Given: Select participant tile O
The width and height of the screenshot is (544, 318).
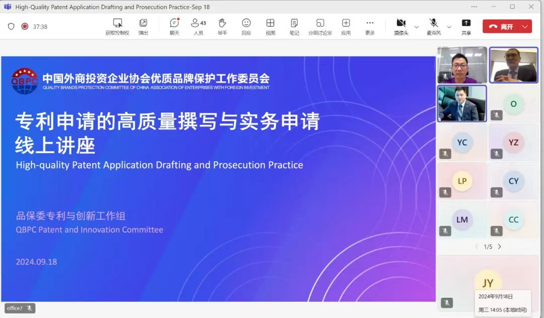Looking at the screenshot, I should click(x=513, y=103).
